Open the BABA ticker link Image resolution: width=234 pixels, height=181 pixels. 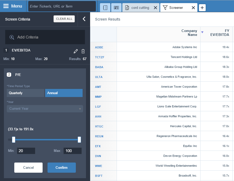(99, 67)
